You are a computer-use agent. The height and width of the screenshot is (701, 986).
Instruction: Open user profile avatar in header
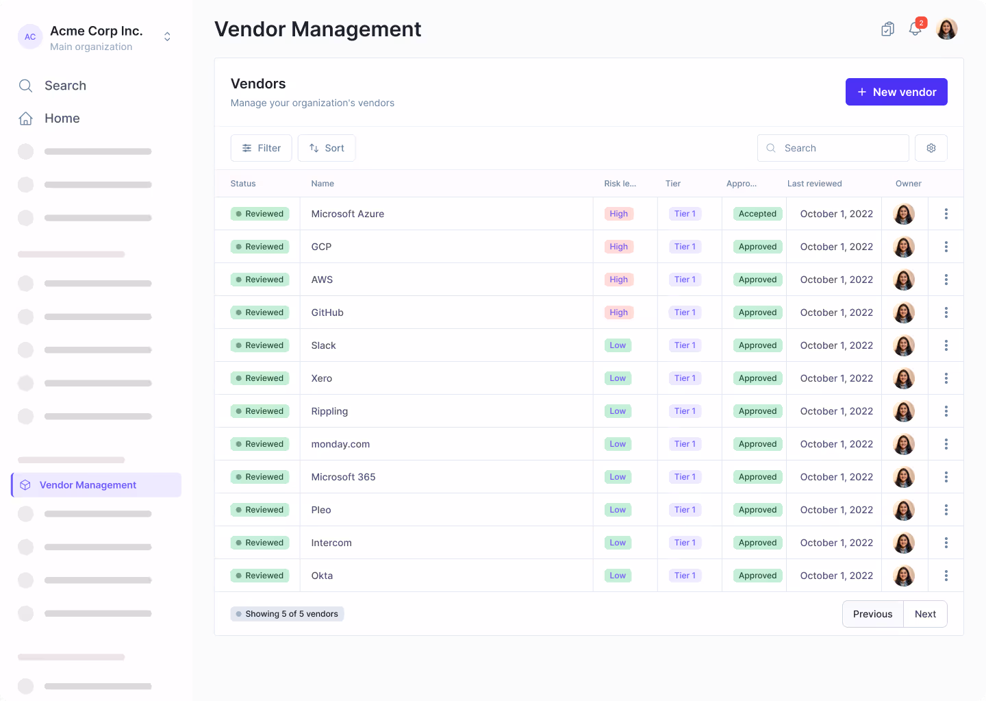[947, 29]
